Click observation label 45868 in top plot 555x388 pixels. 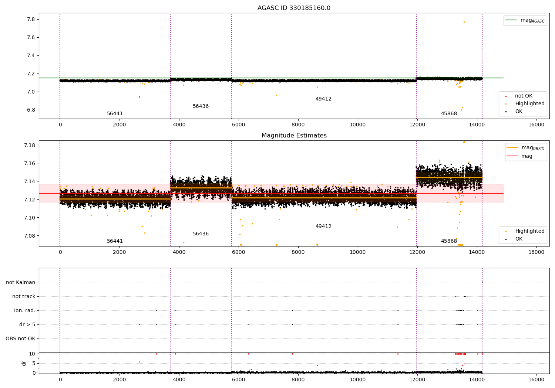[449, 114]
